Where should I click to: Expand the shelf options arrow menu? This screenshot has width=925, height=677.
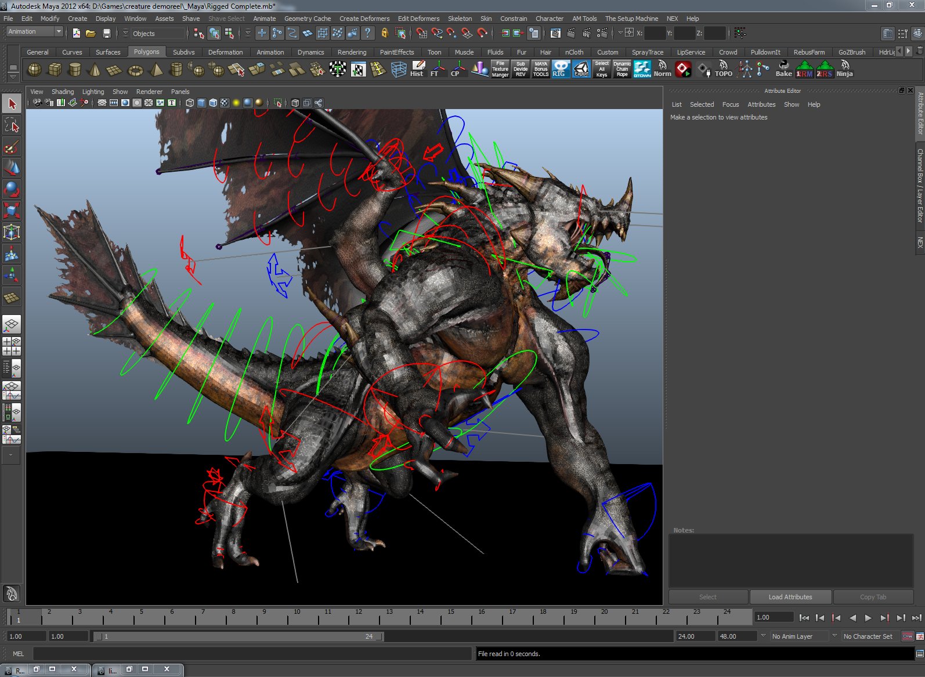[12, 77]
